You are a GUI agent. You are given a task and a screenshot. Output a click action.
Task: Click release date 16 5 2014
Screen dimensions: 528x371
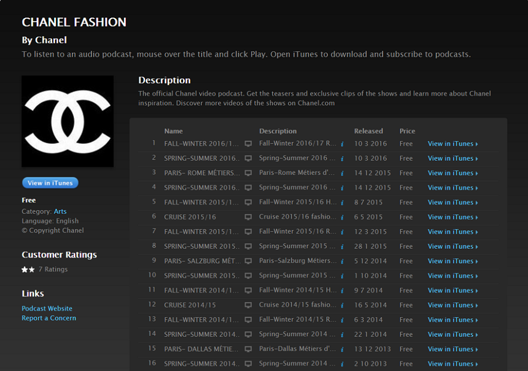(370, 305)
